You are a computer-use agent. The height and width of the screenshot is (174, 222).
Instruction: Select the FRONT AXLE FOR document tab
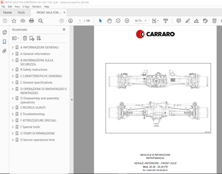49,13
